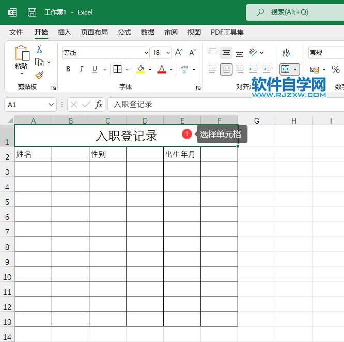The image size is (344, 342).
Task: Click the formula bar showing 入职登记录
Action: [x=226, y=105]
